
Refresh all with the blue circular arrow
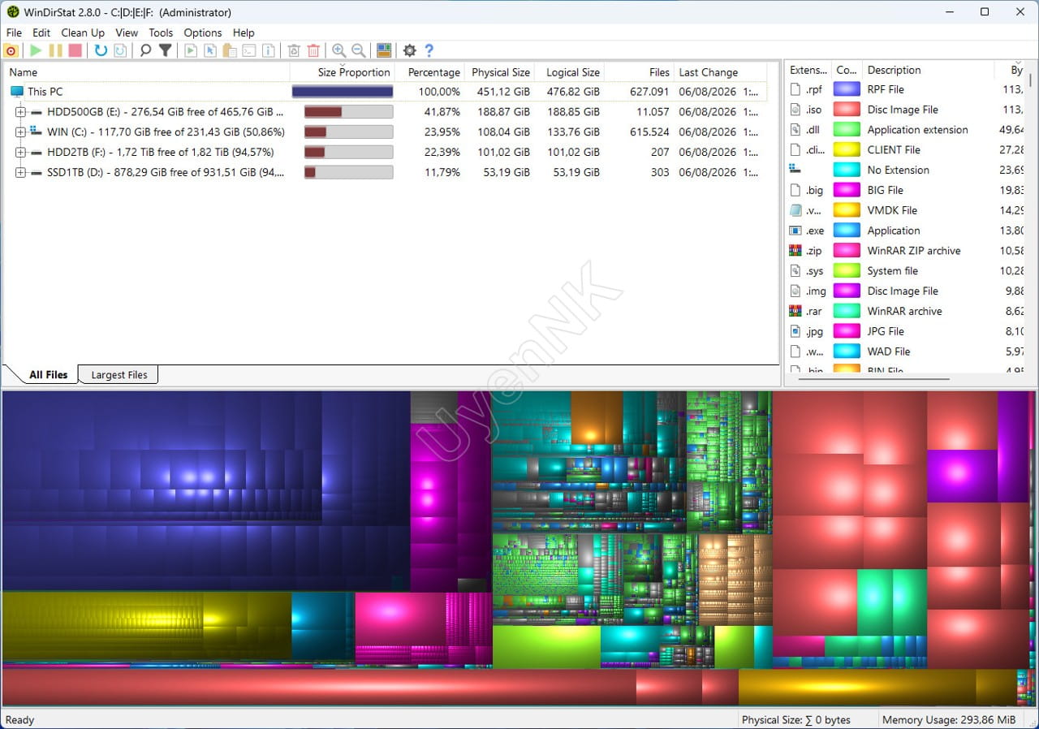pos(101,50)
